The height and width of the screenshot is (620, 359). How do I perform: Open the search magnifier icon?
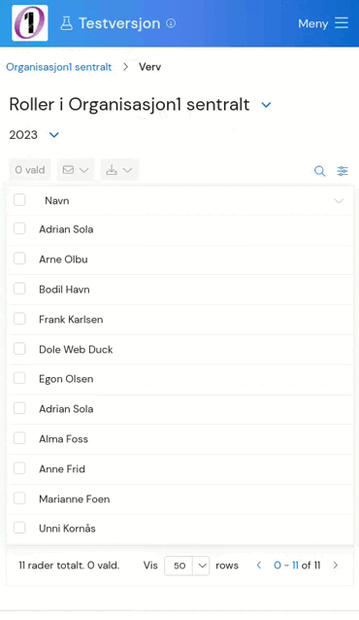(x=319, y=171)
